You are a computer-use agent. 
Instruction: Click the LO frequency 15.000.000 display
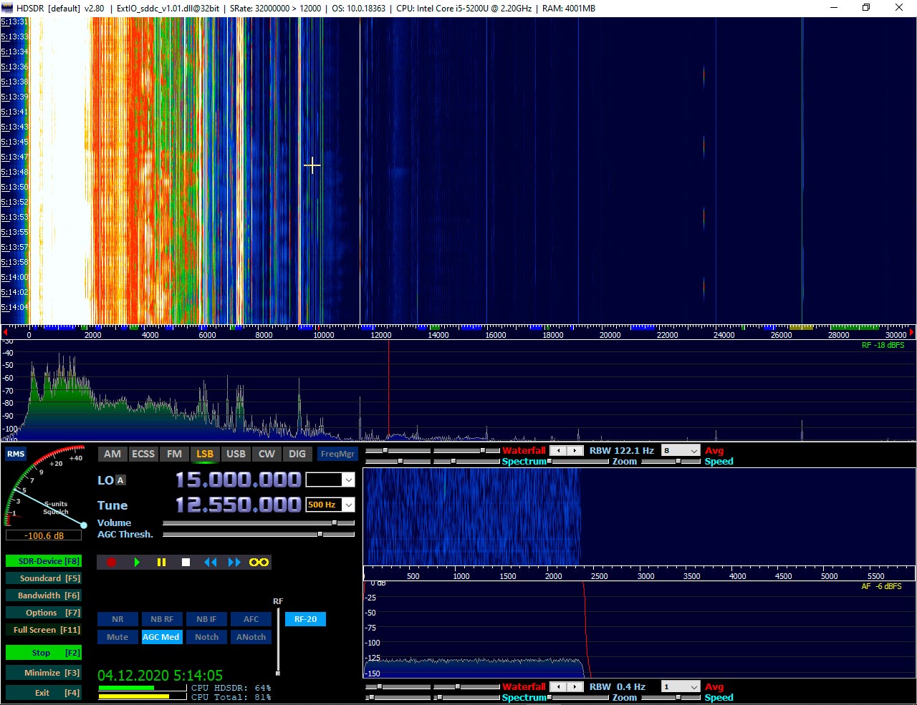(x=239, y=480)
